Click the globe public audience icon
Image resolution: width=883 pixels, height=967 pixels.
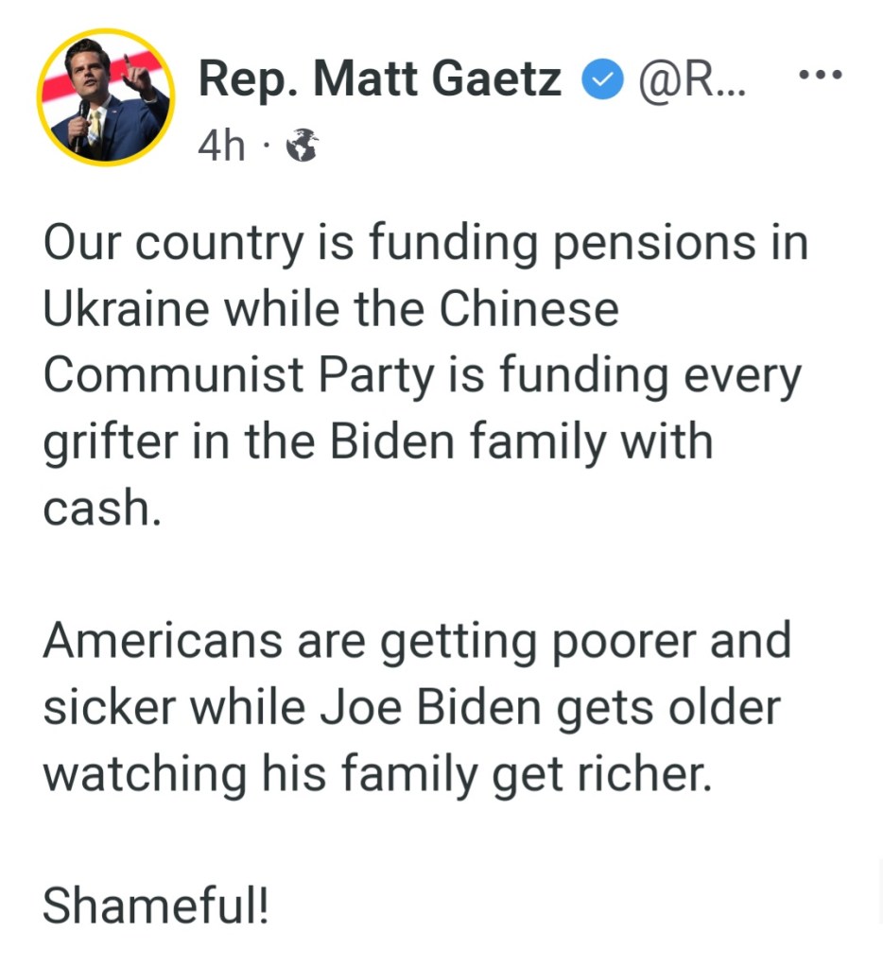point(302,147)
